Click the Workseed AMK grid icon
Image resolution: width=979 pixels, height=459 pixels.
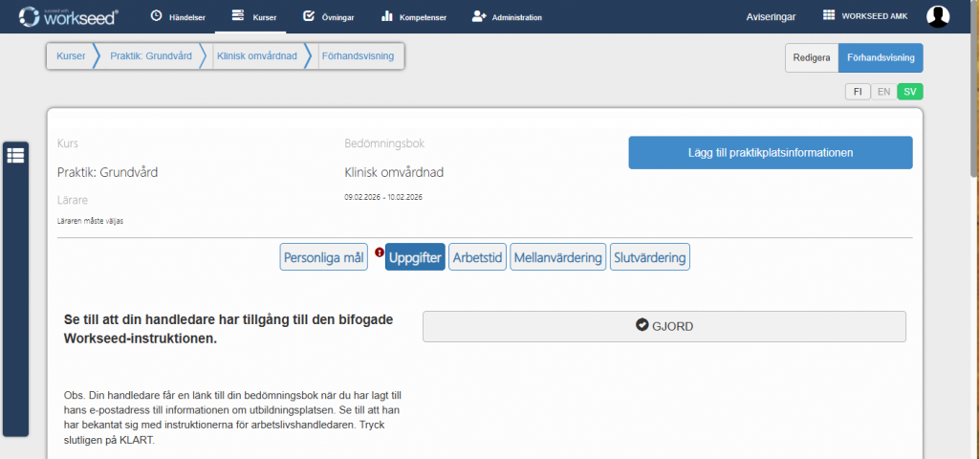[829, 16]
